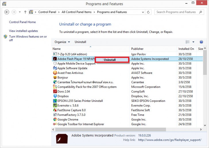Go up one level arrow
This screenshot has width=209, height=148.
tap(25, 12)
